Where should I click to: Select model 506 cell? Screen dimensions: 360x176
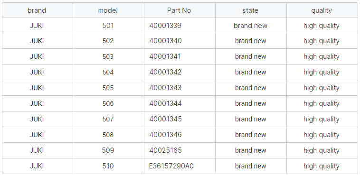(x=108, y=103)
